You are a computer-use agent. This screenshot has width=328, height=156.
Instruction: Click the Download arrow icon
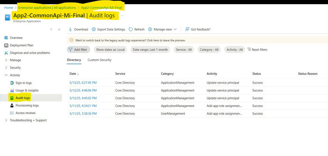click(x=70, y=29)
